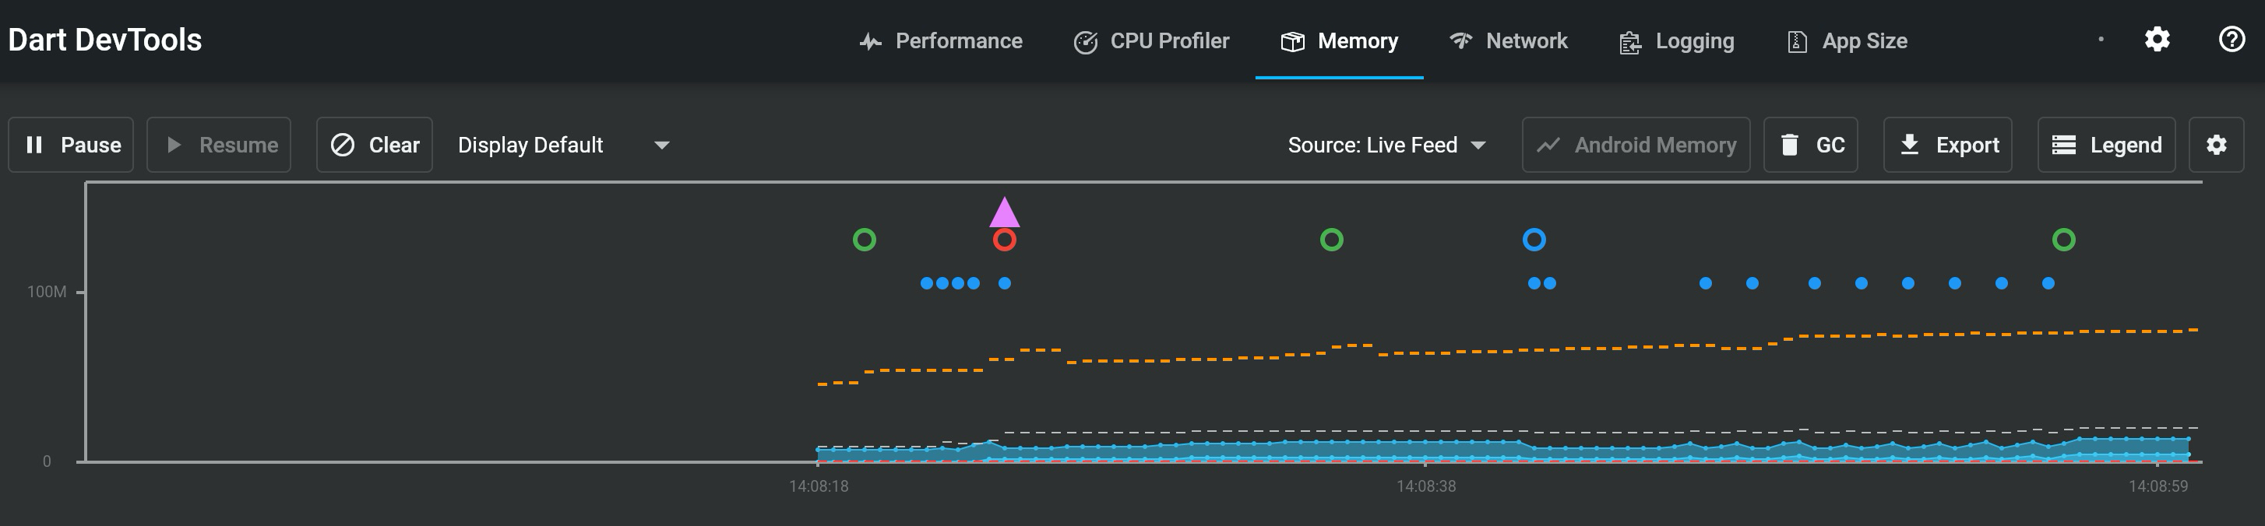Click the rightmost green circle event marker
The width and height of the screenshot is (2265, 526).
(x=2062, y=240)
